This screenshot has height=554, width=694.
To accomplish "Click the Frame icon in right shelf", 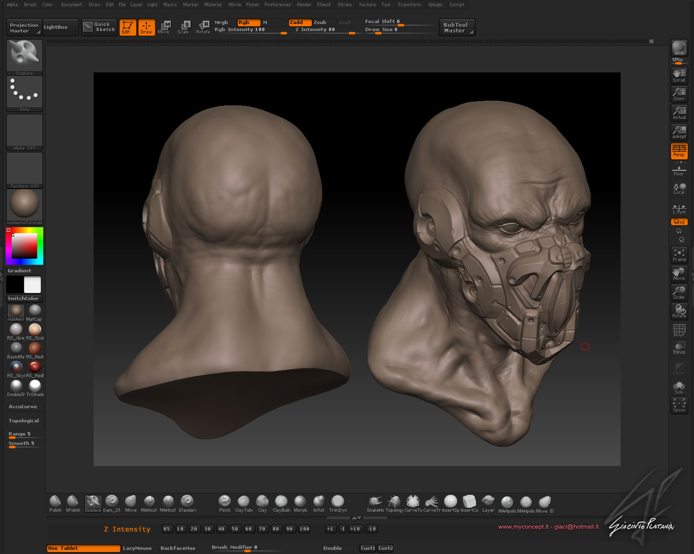I will [x=679, y=255].
